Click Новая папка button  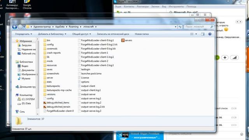tap(142, 34)
